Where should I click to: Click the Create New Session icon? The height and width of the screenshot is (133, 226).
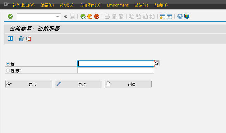[163, 16]
